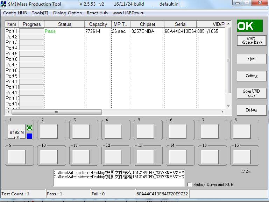This screenshot has width=269, height=202.
Task: Click the 3257ENBA chipset value
Action: pos(143,31)
